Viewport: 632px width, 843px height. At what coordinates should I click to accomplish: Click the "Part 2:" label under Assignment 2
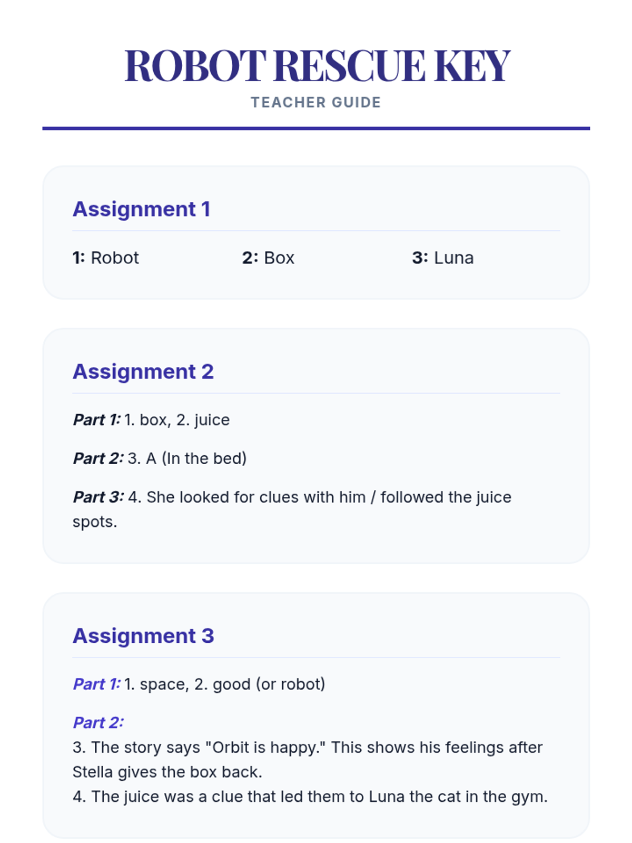98,458
